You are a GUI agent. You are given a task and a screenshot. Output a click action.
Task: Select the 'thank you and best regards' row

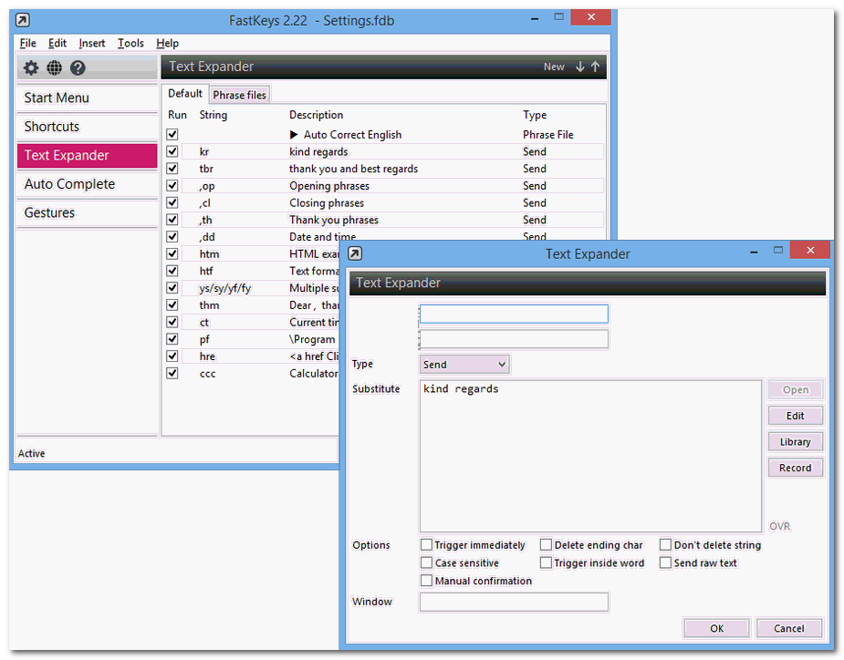click(x=385, y=169)
